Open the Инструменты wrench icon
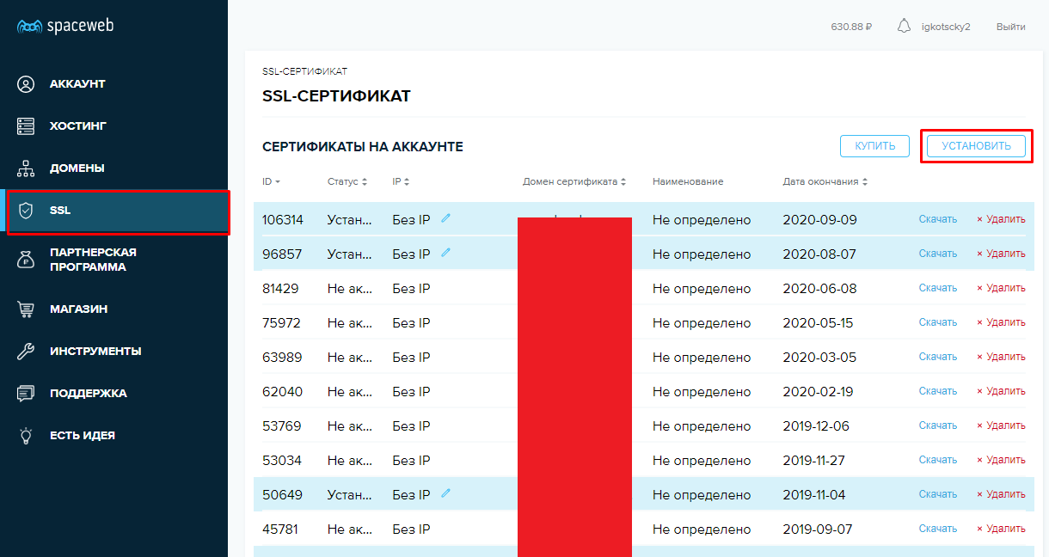 click(26, 352)
